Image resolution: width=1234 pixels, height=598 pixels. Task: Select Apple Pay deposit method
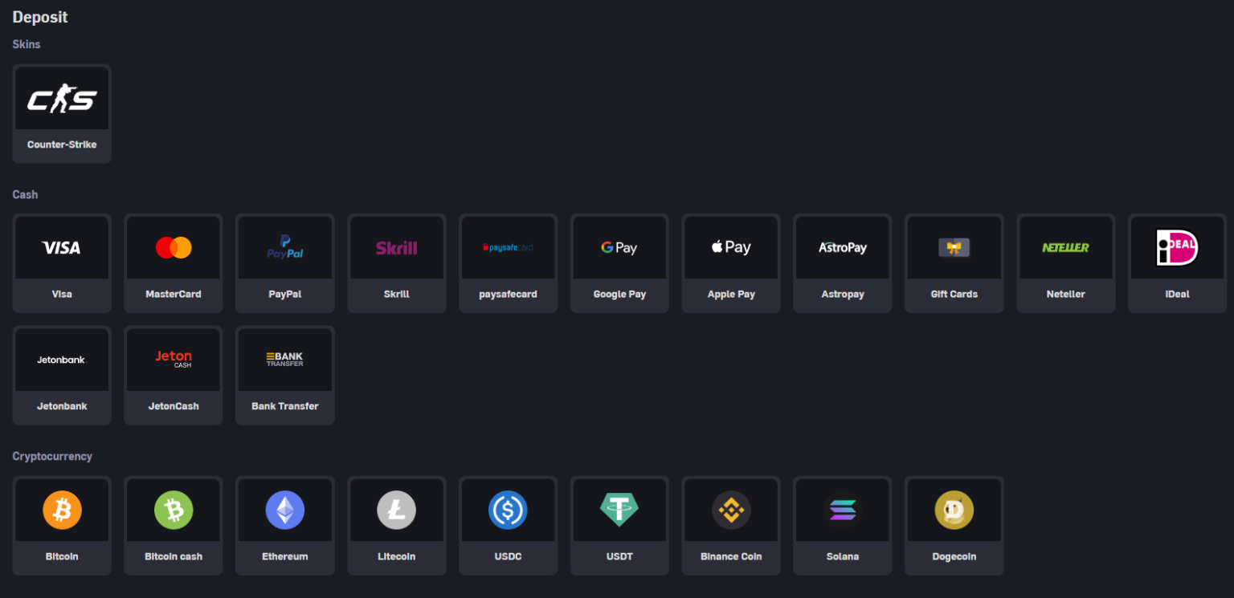click(731, 263)
